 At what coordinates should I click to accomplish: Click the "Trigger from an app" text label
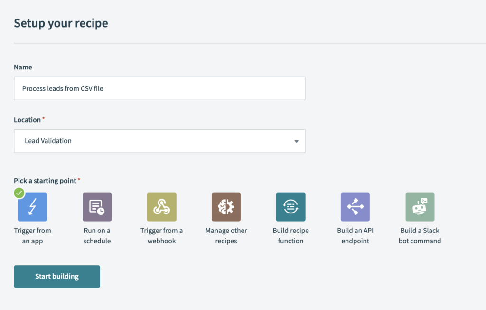pyautogui.click(x=32, y=236)
